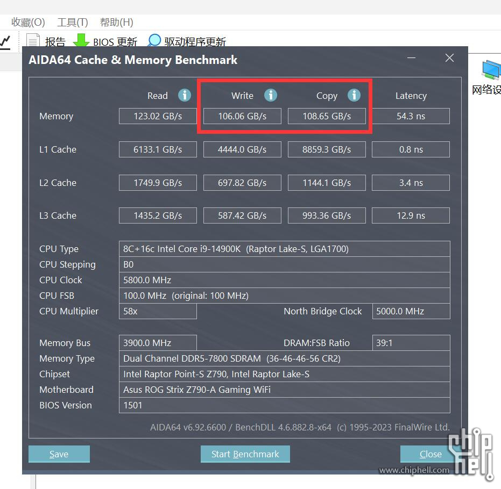Click the CPU Clock value 5800.0 MHz

coord(285,280)
